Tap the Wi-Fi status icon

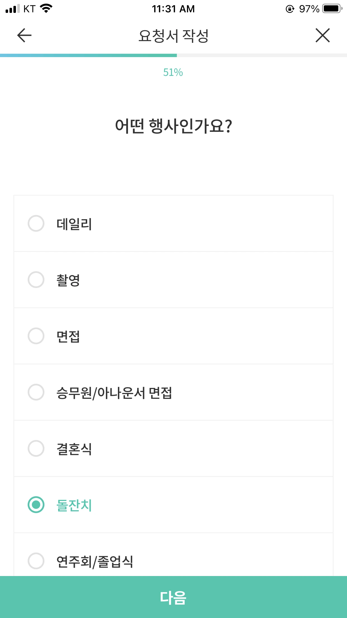pyautogui.click(x=46, y=8)
